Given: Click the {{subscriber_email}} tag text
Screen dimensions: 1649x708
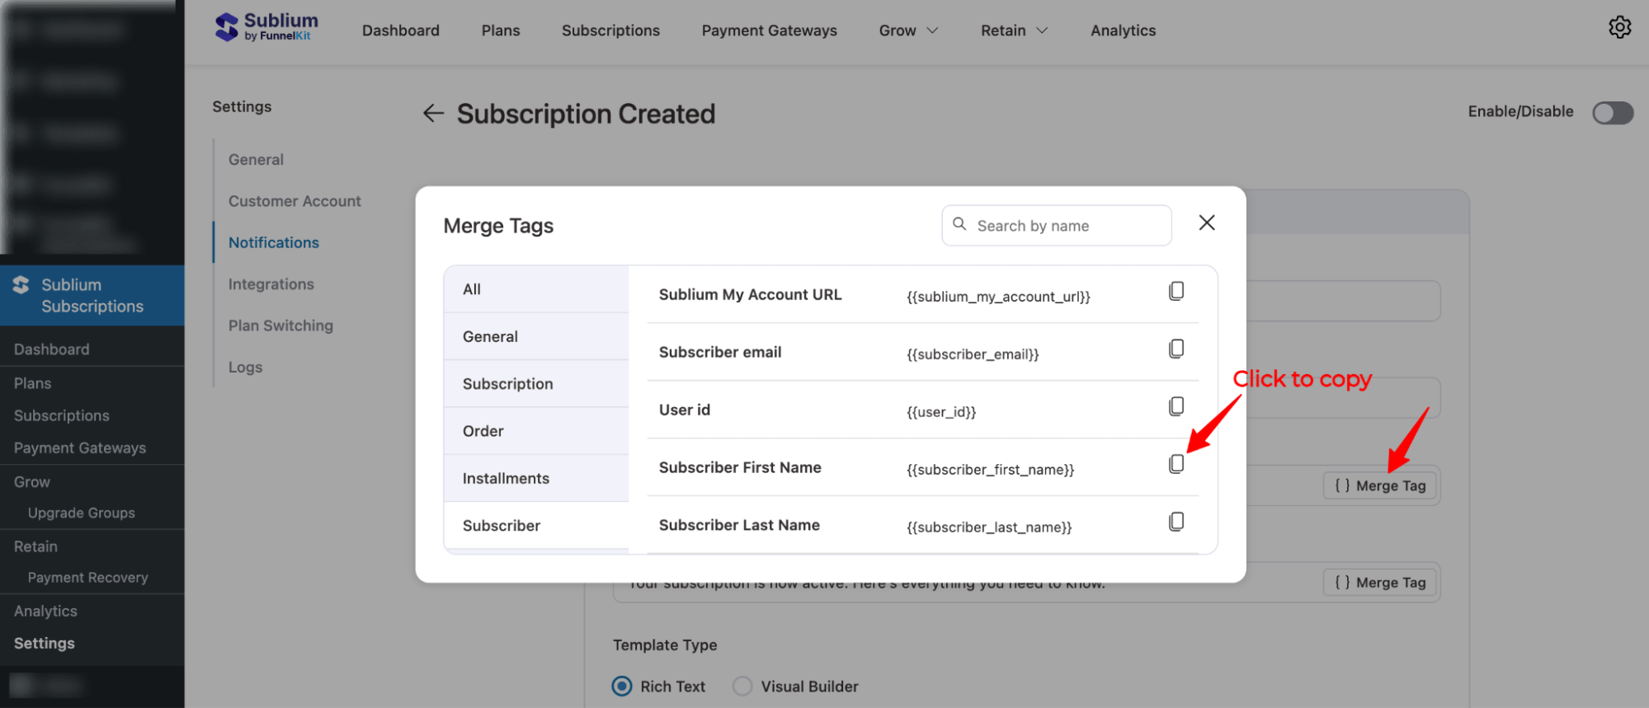Looking at the screenshot, I should [973, 354].
